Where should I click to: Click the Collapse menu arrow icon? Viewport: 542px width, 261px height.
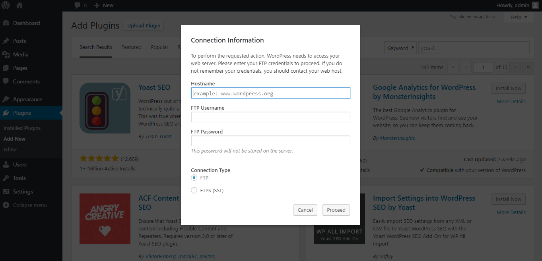coord(6,205)
